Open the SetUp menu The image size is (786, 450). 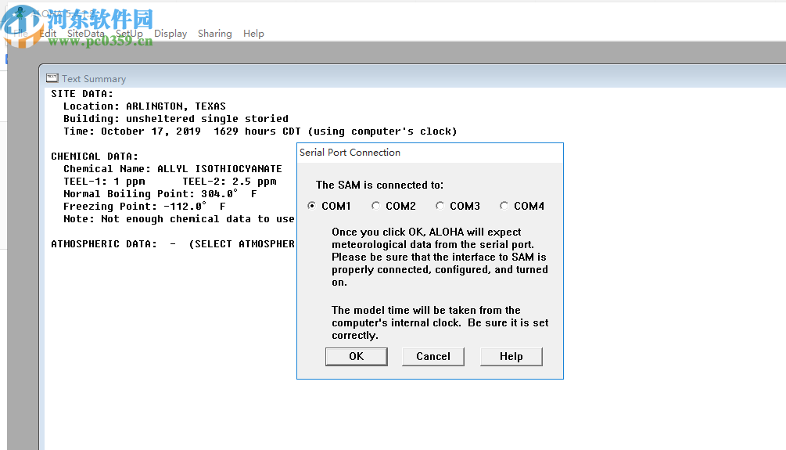[x=129, y=34]
